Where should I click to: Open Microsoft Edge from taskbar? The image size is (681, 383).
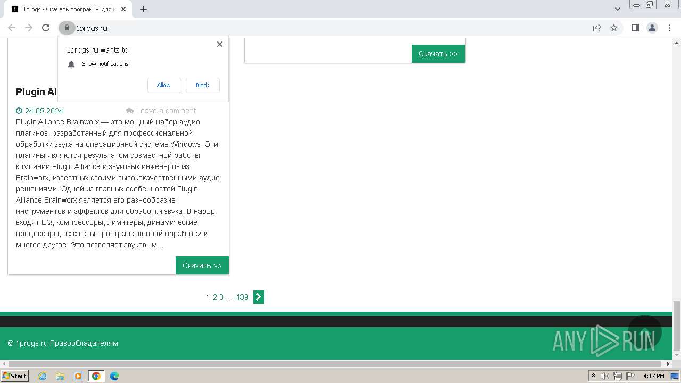114,376
